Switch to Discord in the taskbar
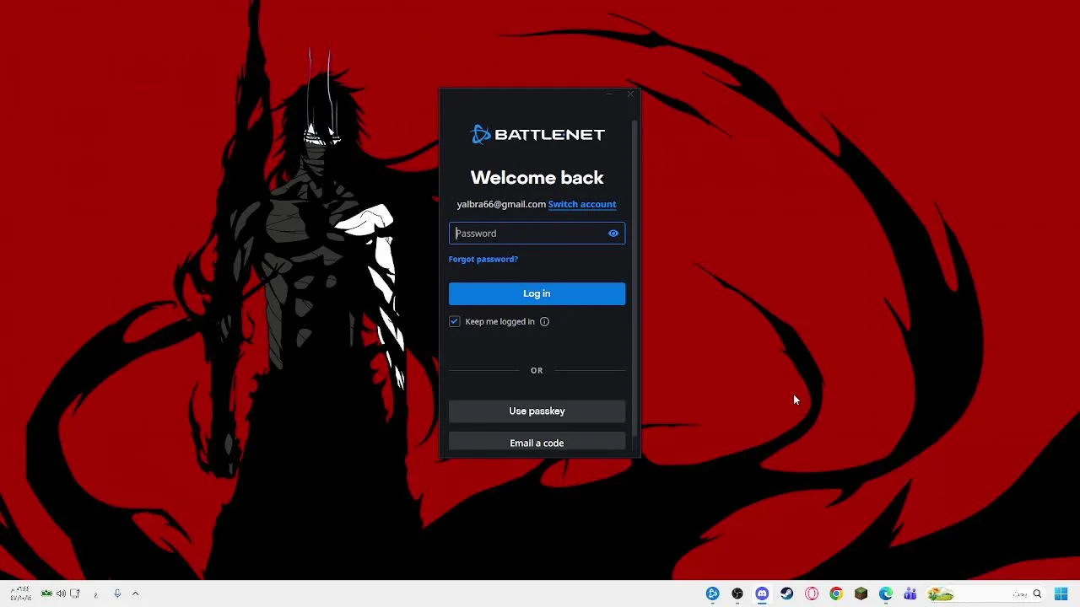Viewport: 1080px width, 607px height. coord(762,594)
